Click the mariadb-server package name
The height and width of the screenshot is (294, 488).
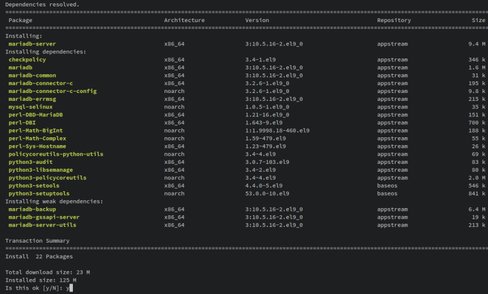point(32,44)
